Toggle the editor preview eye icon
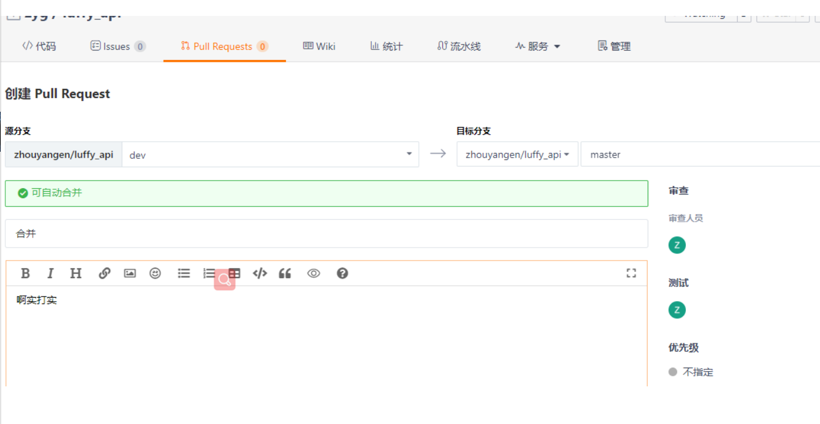This screenshot has width=820, height=424. 314,273
